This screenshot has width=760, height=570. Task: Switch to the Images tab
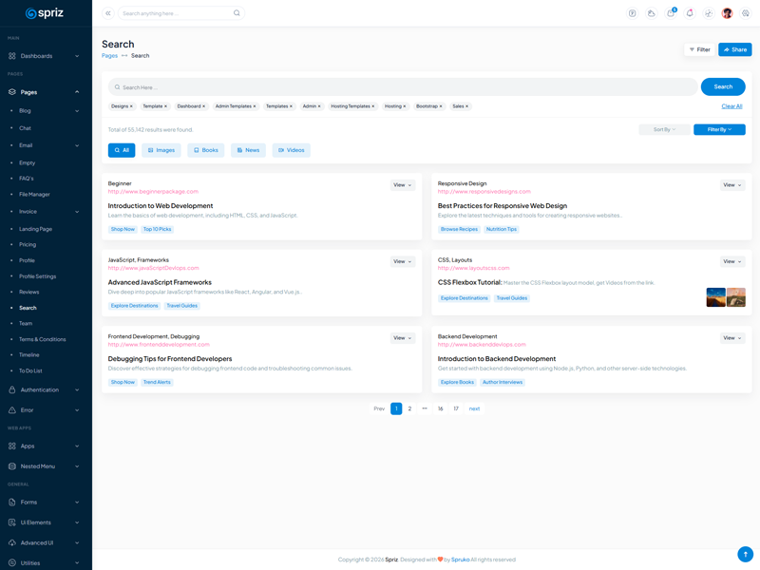click(x=161, y=150)
